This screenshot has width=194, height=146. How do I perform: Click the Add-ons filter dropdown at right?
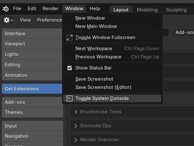coord(183,32)
